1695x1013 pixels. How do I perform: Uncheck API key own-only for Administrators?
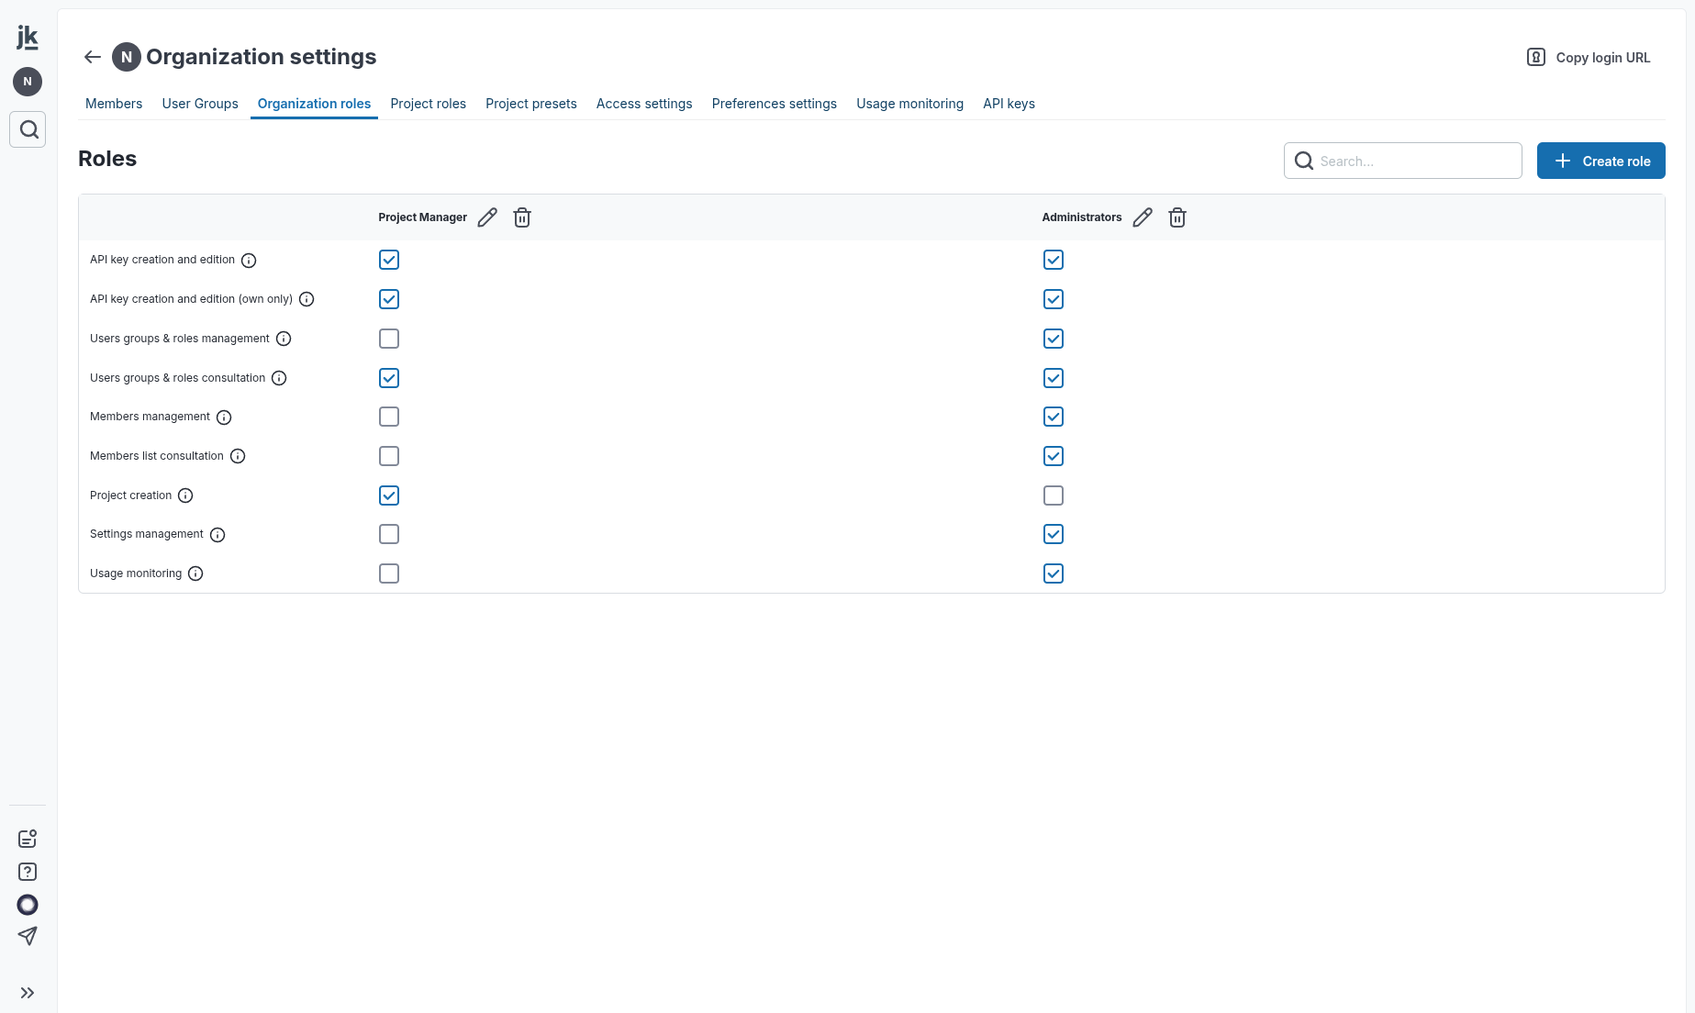coord(1054,299)
